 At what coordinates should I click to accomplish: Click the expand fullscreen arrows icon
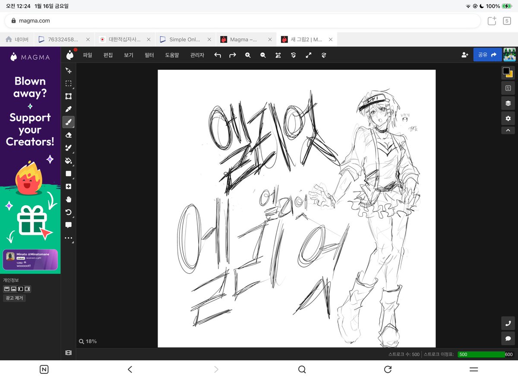tap(309, 55)
